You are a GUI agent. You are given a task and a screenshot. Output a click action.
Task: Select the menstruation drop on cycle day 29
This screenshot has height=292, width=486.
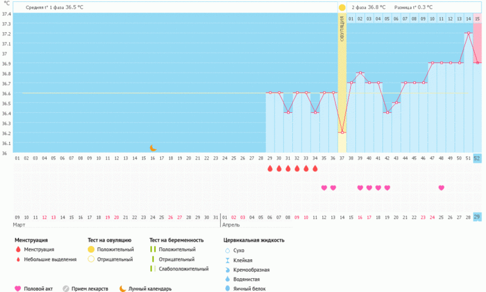pyautogui.click(x=270, y=169)
